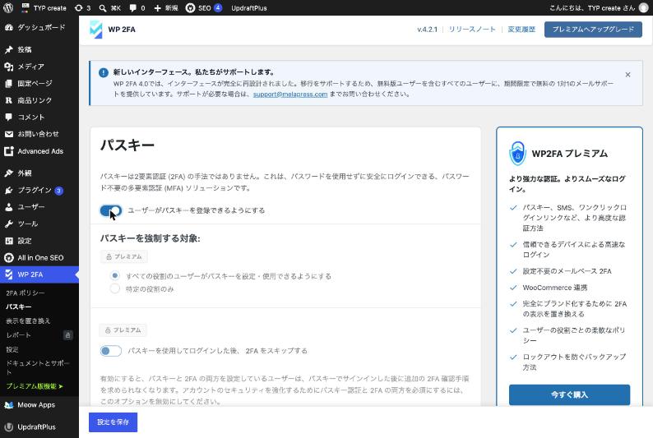
Task: Click the 外観 paintbrush icon
Action: pos(9,173)
